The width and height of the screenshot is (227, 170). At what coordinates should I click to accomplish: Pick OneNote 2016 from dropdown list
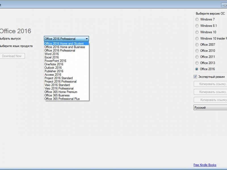point(66,64)
